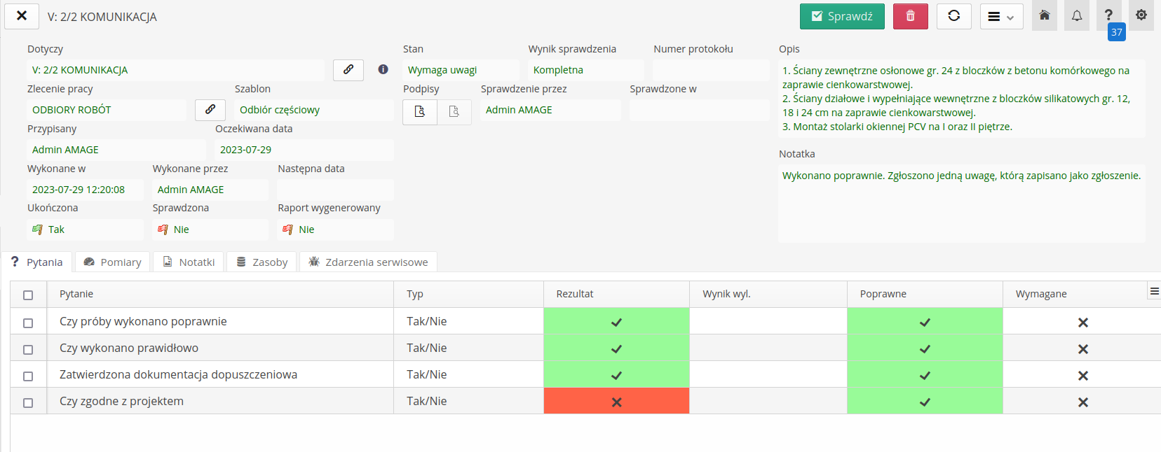Close the form with the X button
The width and height of the screenshot is (1161, 452).
click(22, 16)
